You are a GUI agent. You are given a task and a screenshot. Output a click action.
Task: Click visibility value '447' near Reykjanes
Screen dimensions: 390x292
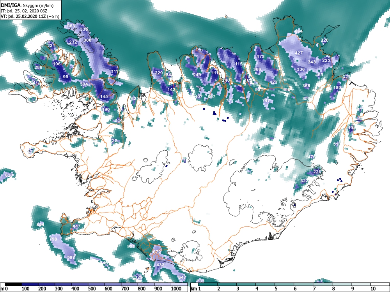(x=76, y=226)
